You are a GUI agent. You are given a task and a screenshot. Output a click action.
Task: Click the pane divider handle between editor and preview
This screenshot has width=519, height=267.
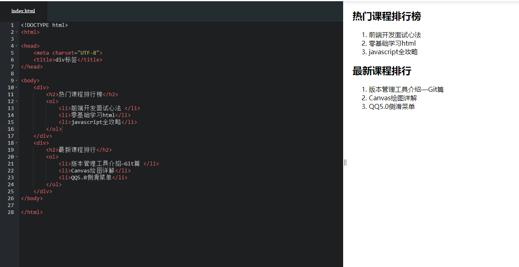click(345, 162)
